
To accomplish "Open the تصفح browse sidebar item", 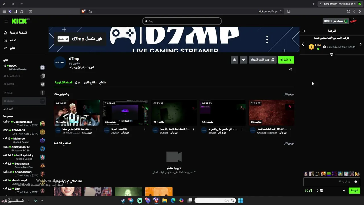I will point(10,40).
